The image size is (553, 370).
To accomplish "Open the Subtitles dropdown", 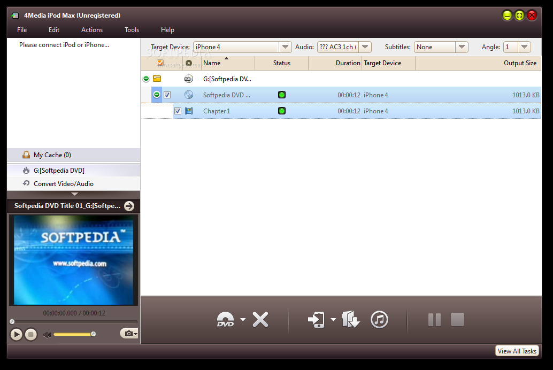I will click(x=462, y=47).
